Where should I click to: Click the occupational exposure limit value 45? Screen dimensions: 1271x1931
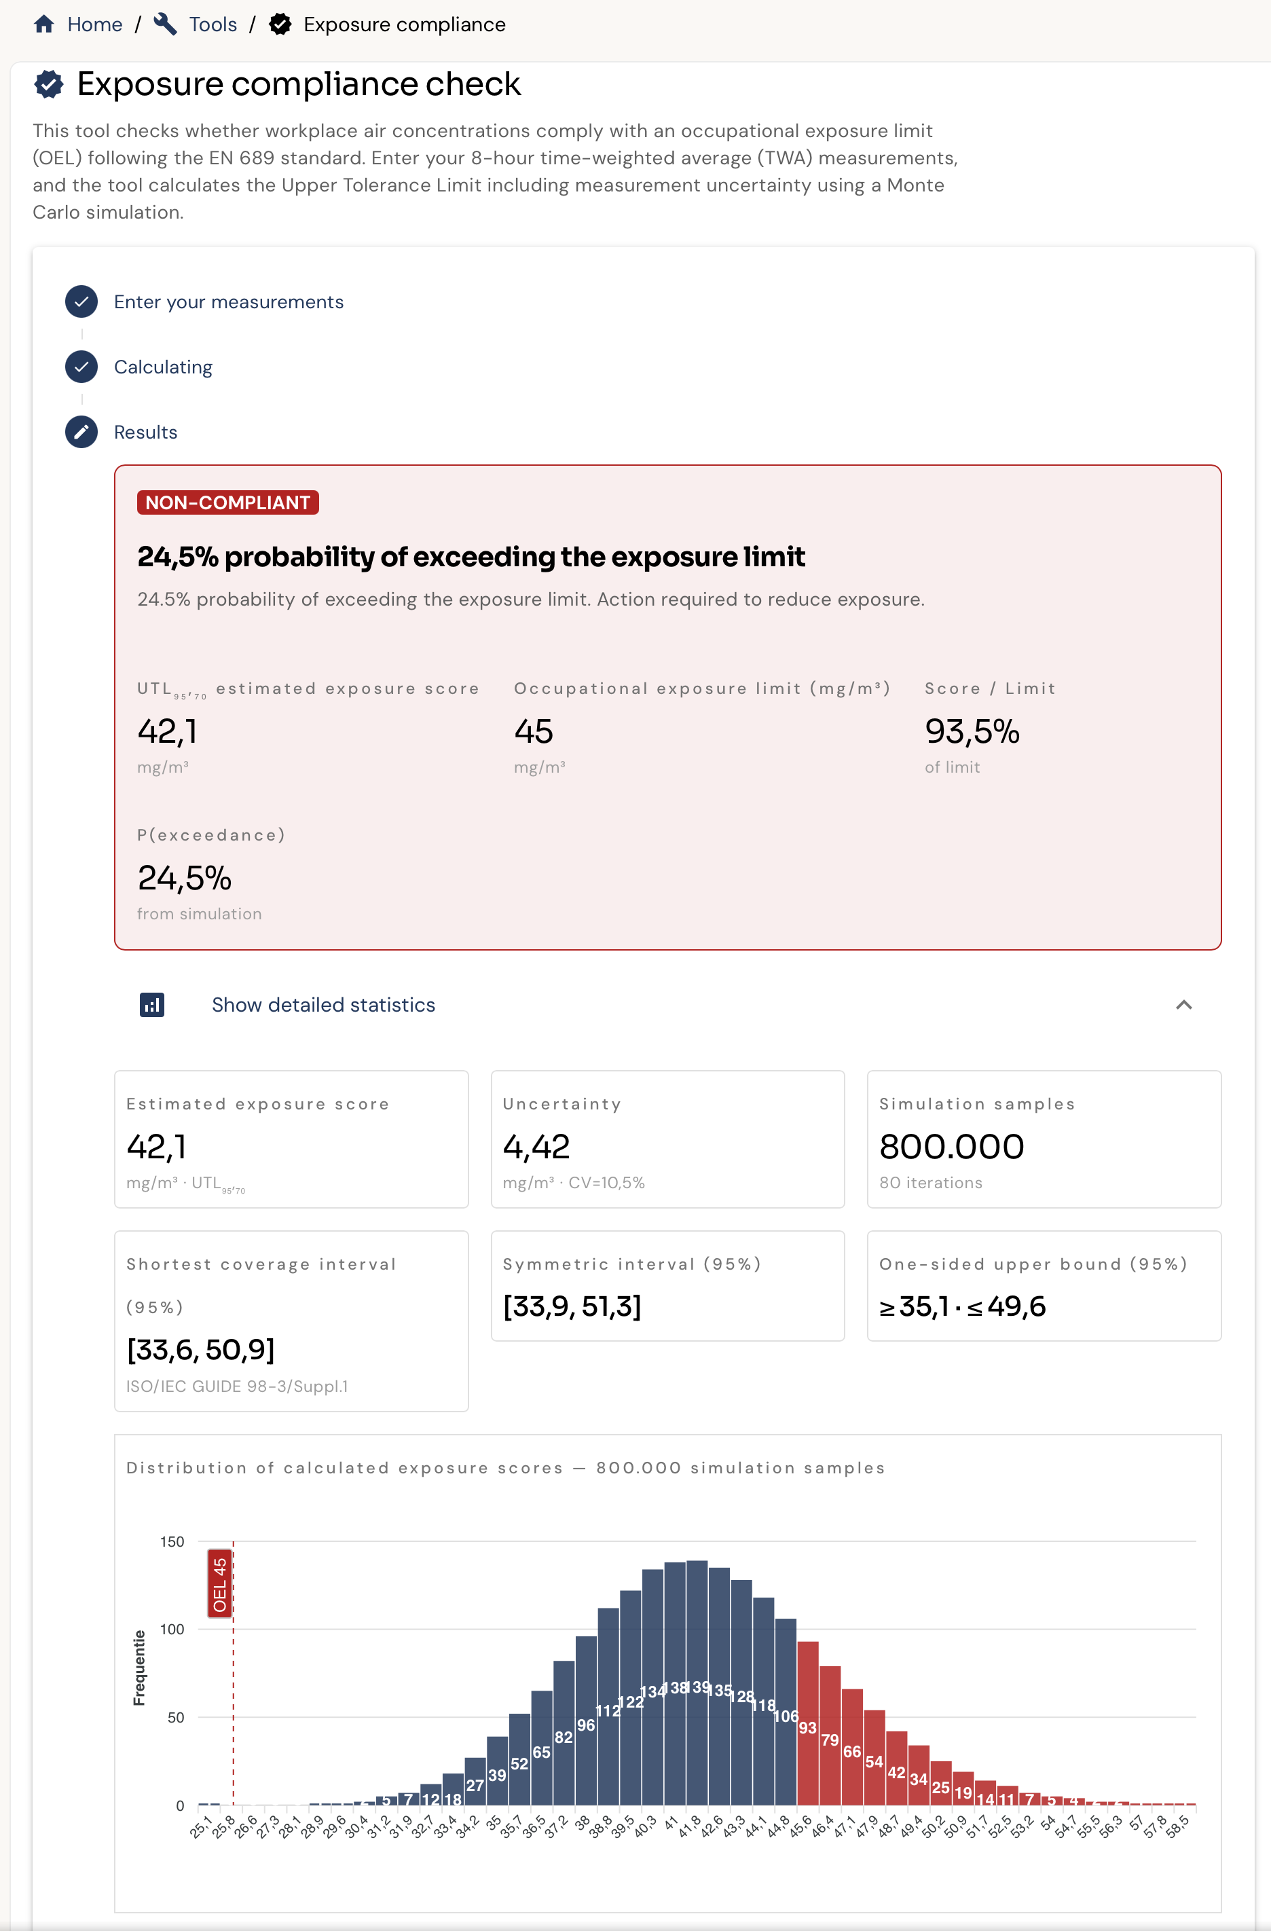534,731
